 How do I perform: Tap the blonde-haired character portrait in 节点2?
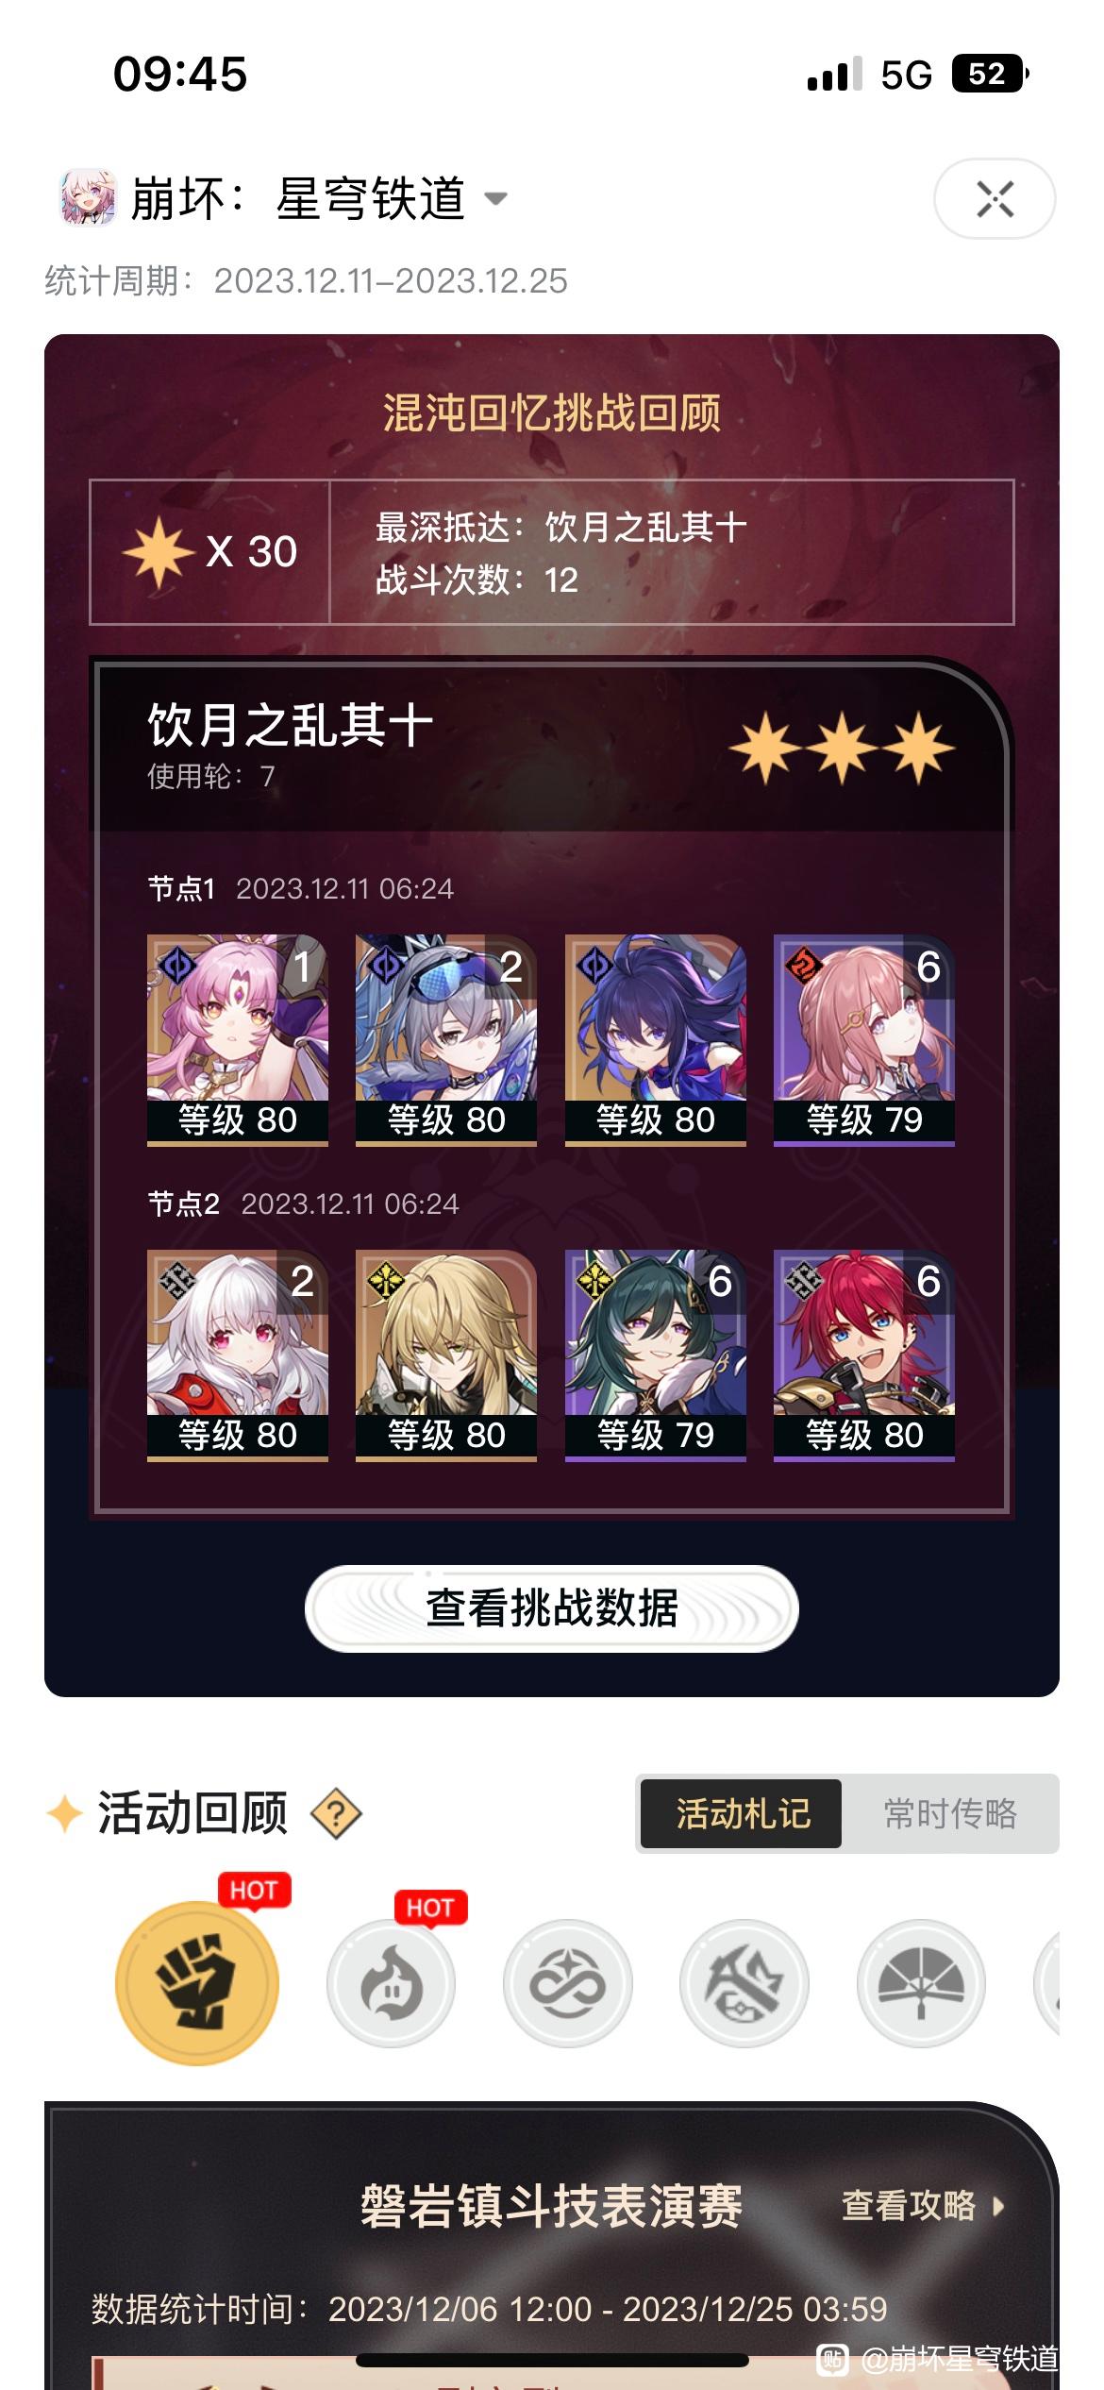pos(446,1355)
